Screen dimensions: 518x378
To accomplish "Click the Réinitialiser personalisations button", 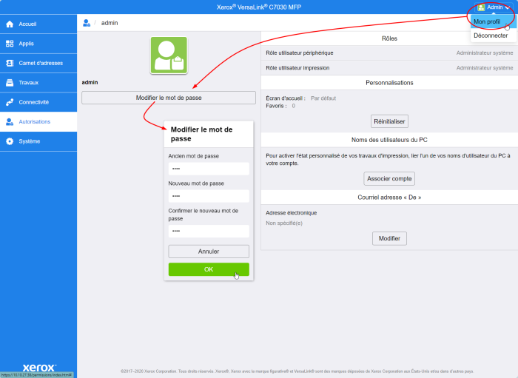I will (x=389, y=121).
